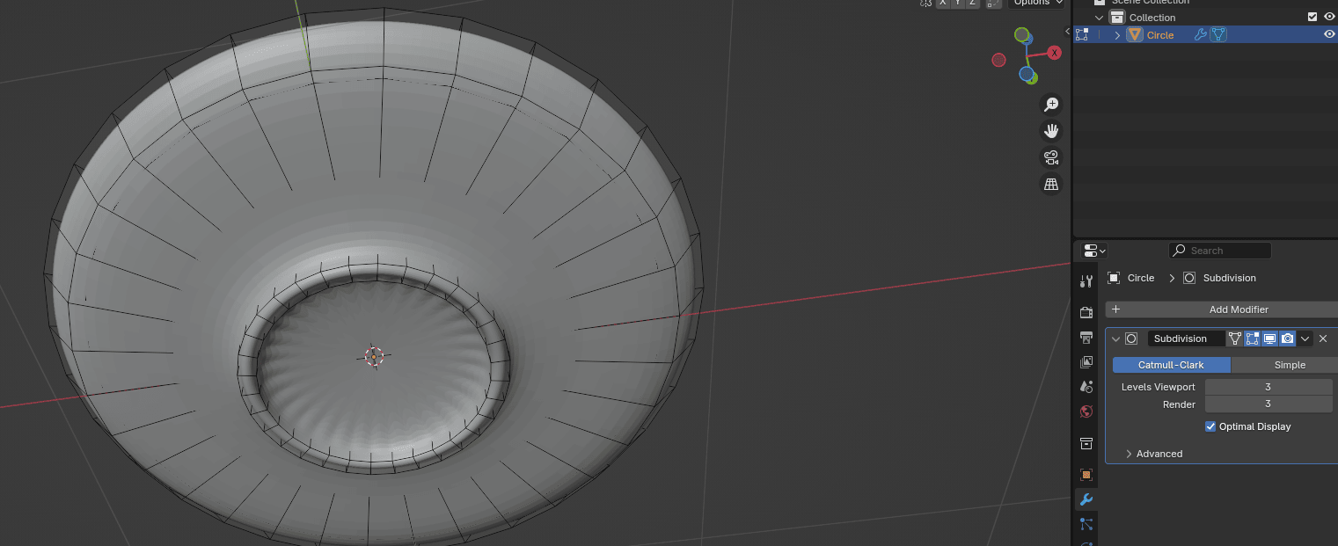Click the red X axis on navigation gizmo
The height and width of the screenshot is (546, 1338).
[1054, 53]
